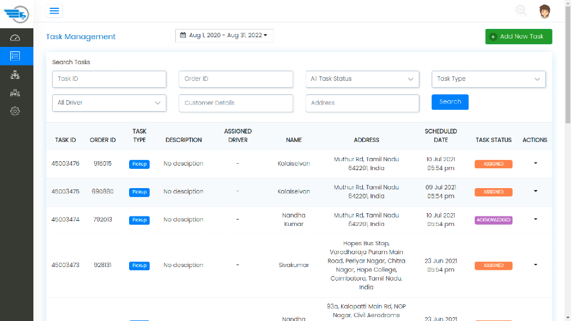Open the user avatar profile menu

click(x=545, y=12)
